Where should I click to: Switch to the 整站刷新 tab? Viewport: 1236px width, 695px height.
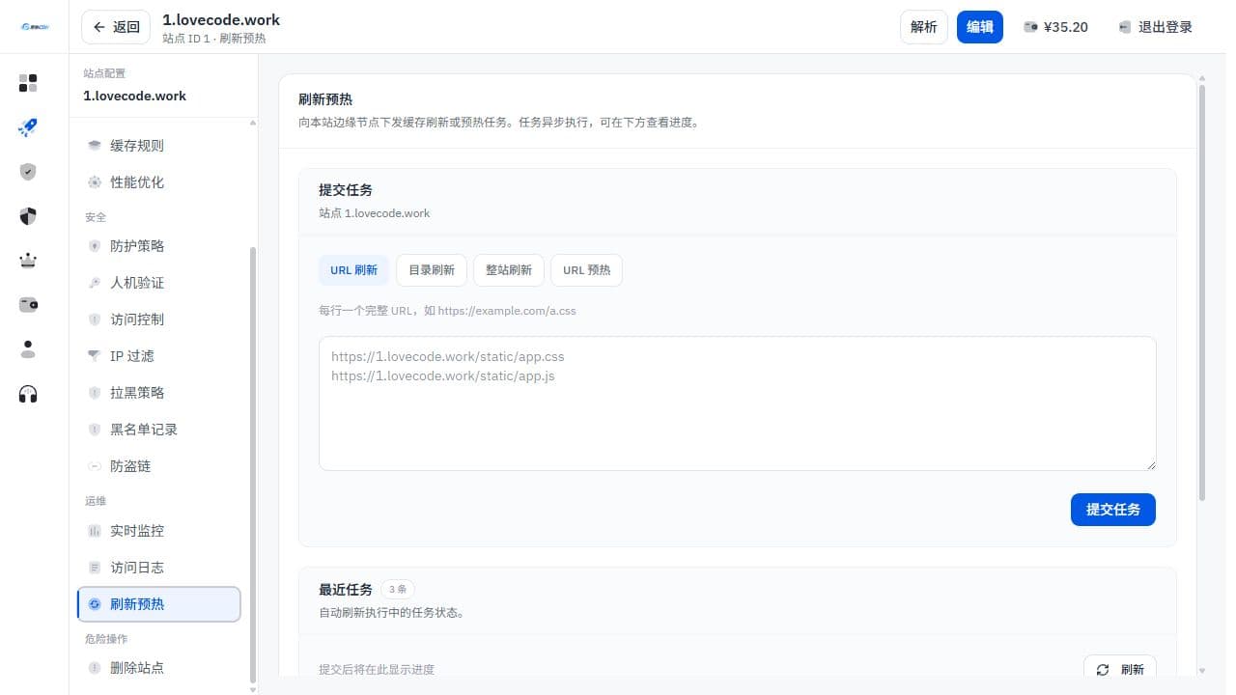pos(509,270)
